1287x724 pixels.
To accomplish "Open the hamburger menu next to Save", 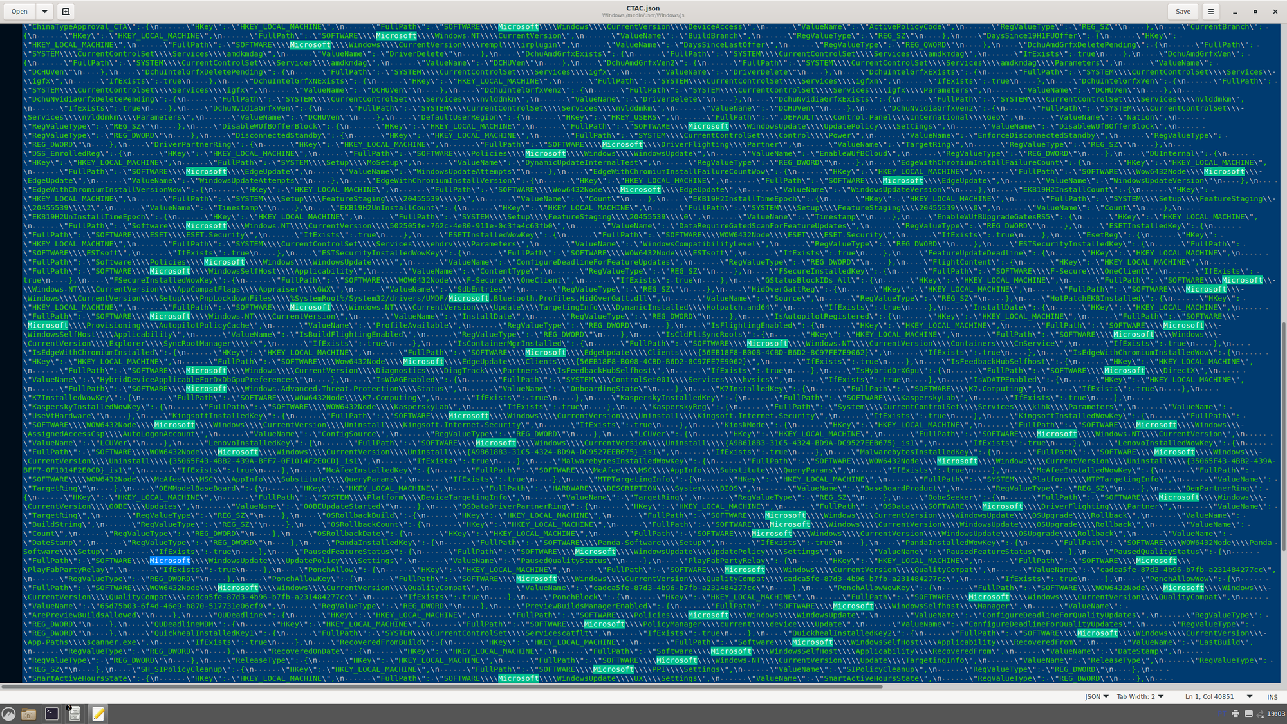I will [x=1210, y=12].
